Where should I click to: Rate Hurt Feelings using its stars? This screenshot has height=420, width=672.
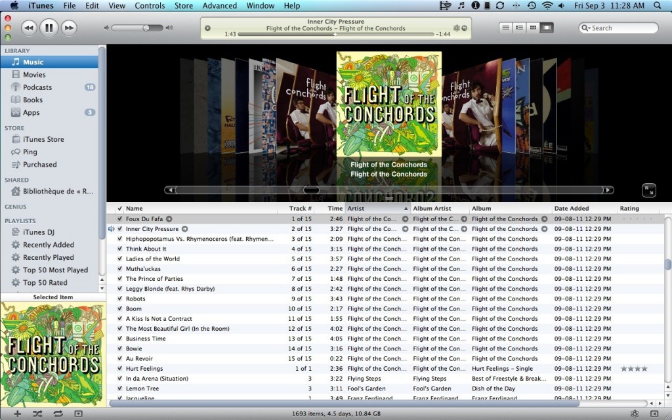634,369
